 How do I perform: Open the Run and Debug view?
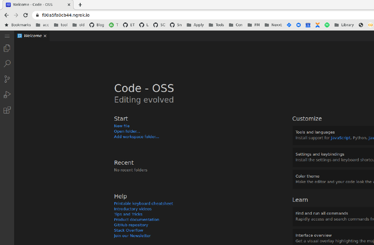(x=7, y=95)
